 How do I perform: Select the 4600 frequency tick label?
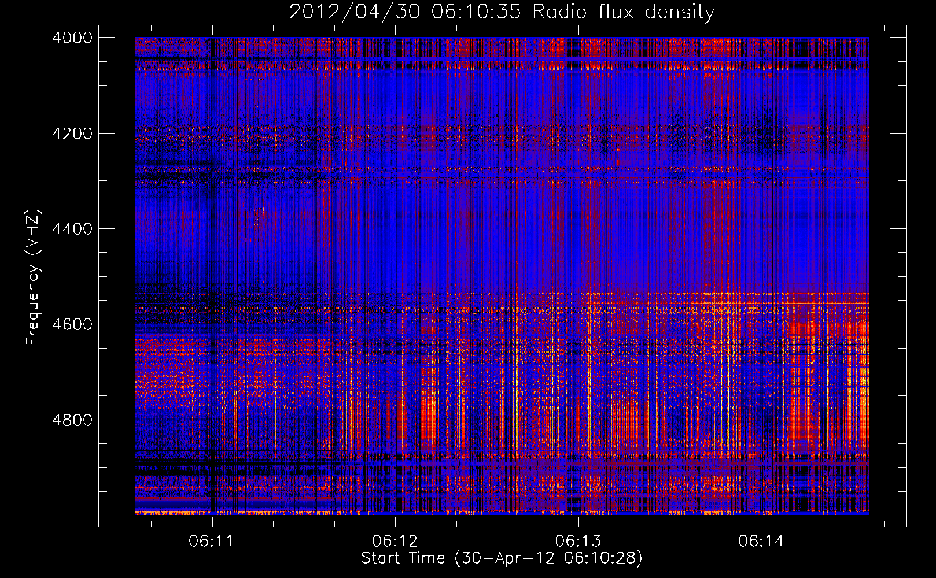72,324
